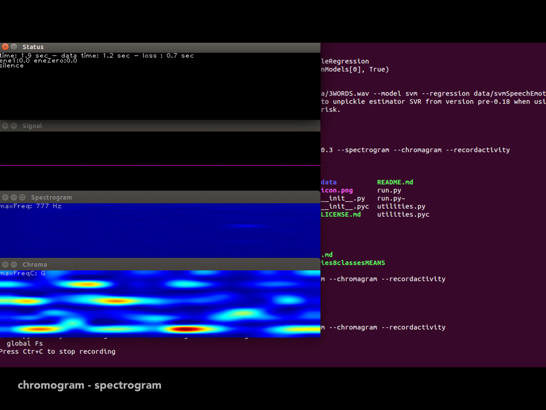Viewport: 546px width, 410px height.
Task: Click the '--spectrogram' argument in terminal
Action: tap(363, 150)
